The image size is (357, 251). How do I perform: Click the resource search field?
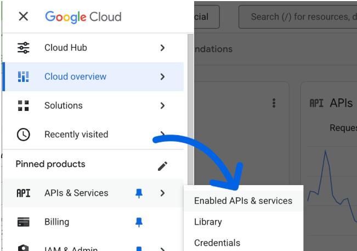pyautogui.click(x=299, y=17)
